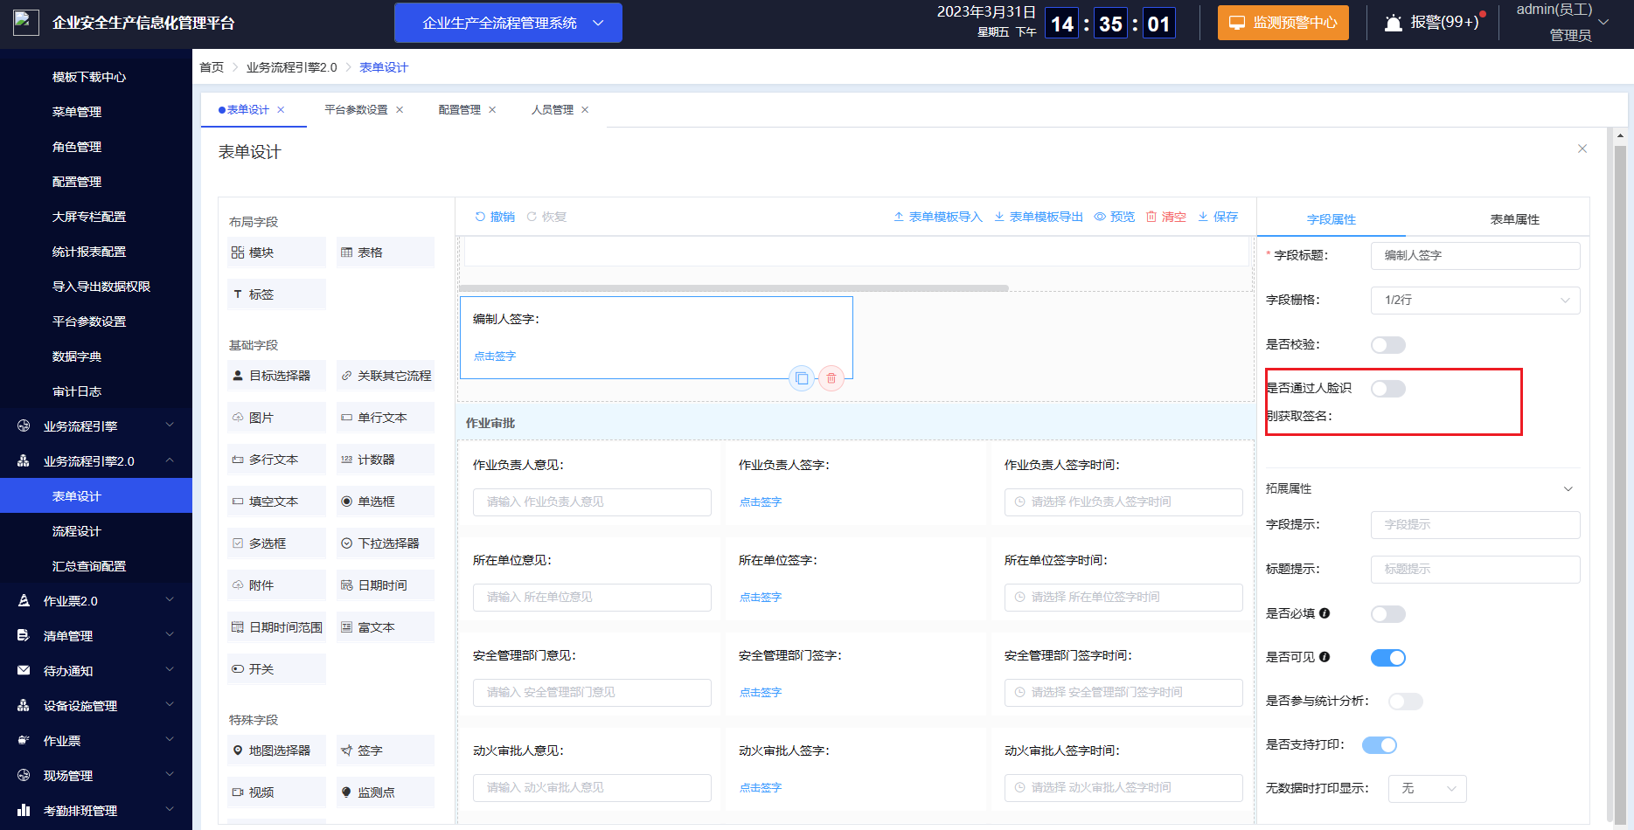
Task: Click 表单模板导入 button
Action: point(938,217)
